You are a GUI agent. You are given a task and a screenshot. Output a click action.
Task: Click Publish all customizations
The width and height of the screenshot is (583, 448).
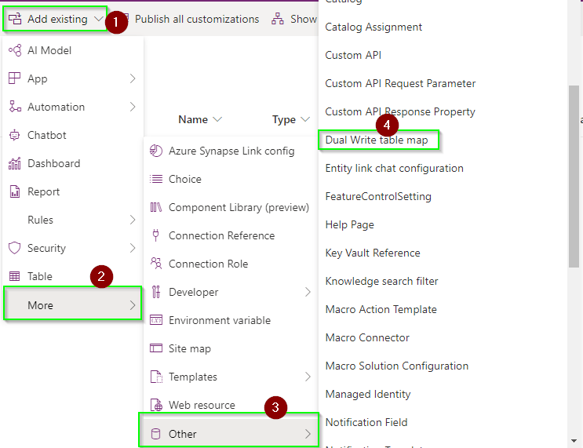[x=197, y=19]
